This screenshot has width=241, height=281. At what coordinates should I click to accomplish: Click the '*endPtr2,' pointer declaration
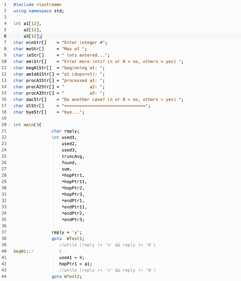[x=73, y=213]
